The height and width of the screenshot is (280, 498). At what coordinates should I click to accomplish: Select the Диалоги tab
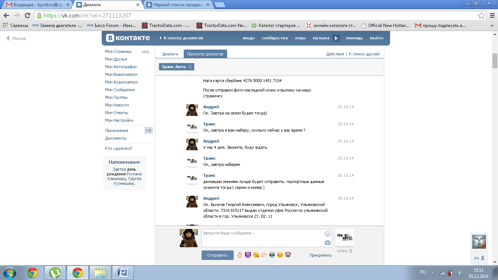coord(170,54)
